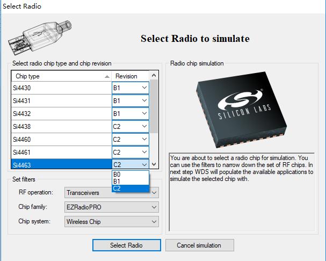326x261 pixels.
Task: Click the Silicon Labs chip image
Action: pyautogui.click(x=242, y=110)
